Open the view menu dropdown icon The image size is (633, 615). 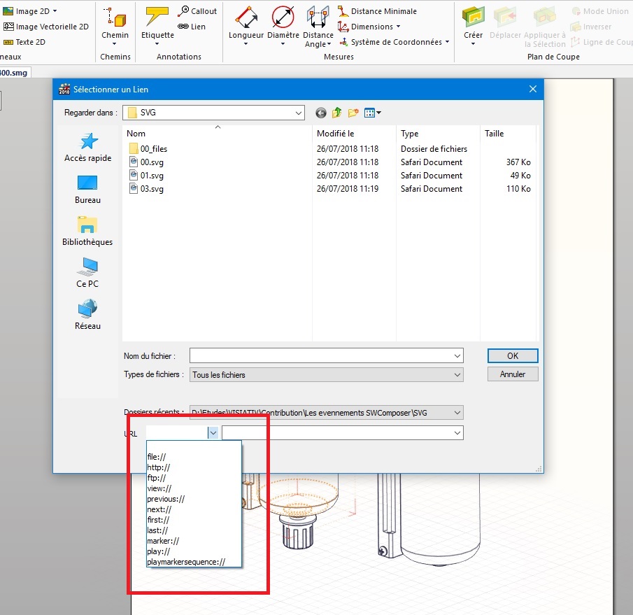(x=373, y=113)
